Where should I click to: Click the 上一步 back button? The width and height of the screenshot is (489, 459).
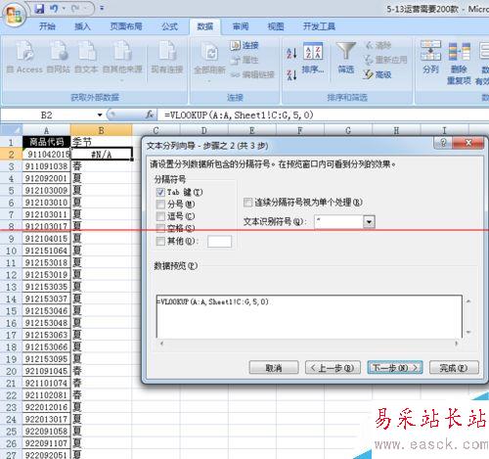click(333, 368)
